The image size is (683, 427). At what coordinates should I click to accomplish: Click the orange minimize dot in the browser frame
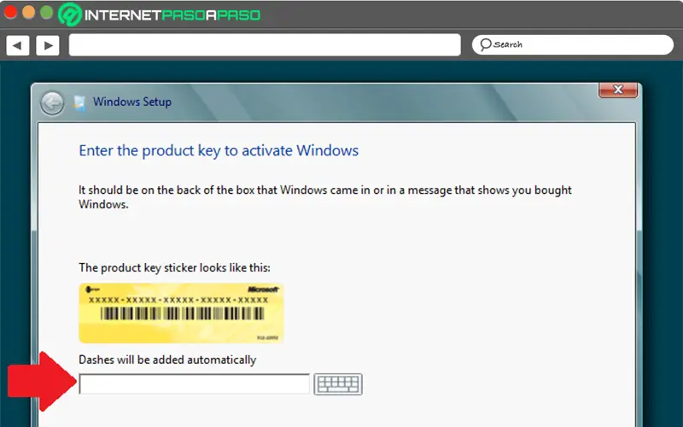click(28, 12)
